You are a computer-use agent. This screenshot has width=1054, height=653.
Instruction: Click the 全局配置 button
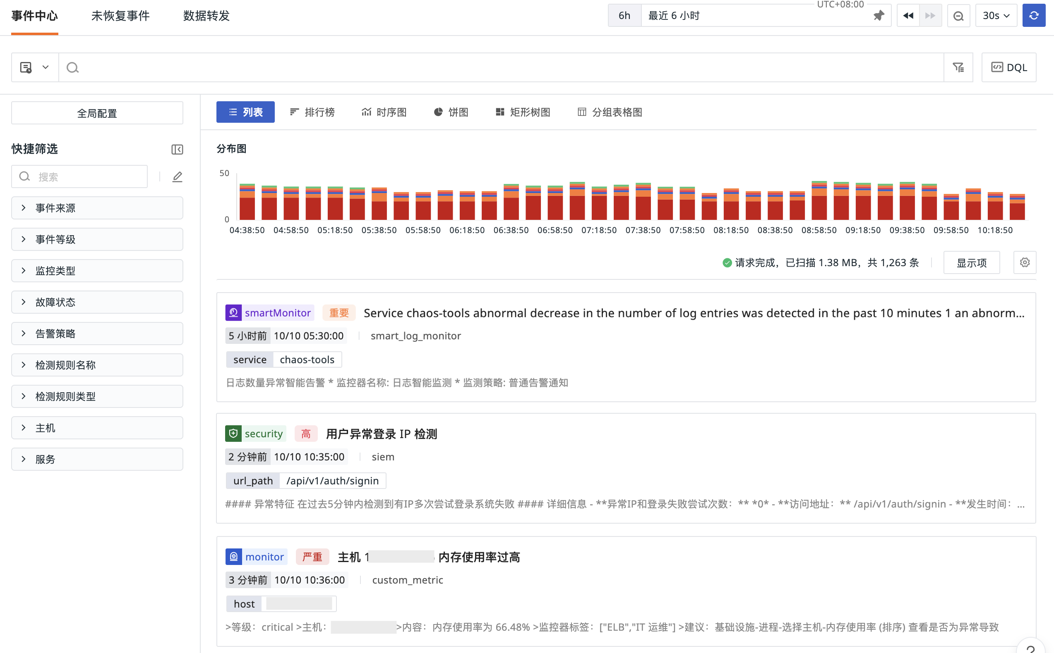point(97,113)
